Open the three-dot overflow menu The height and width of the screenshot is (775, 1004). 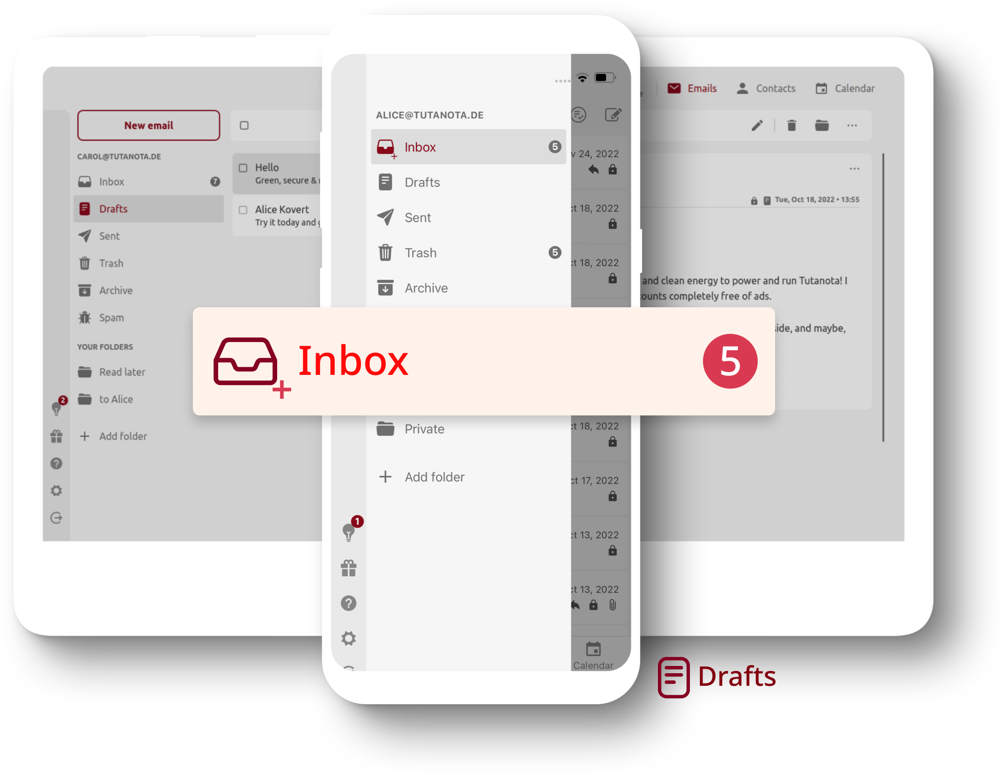coord(851,125)
